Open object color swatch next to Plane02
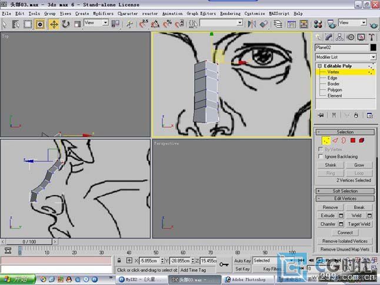Image resolution: width=380 pixels, height=285 pixels. [373, 48]
